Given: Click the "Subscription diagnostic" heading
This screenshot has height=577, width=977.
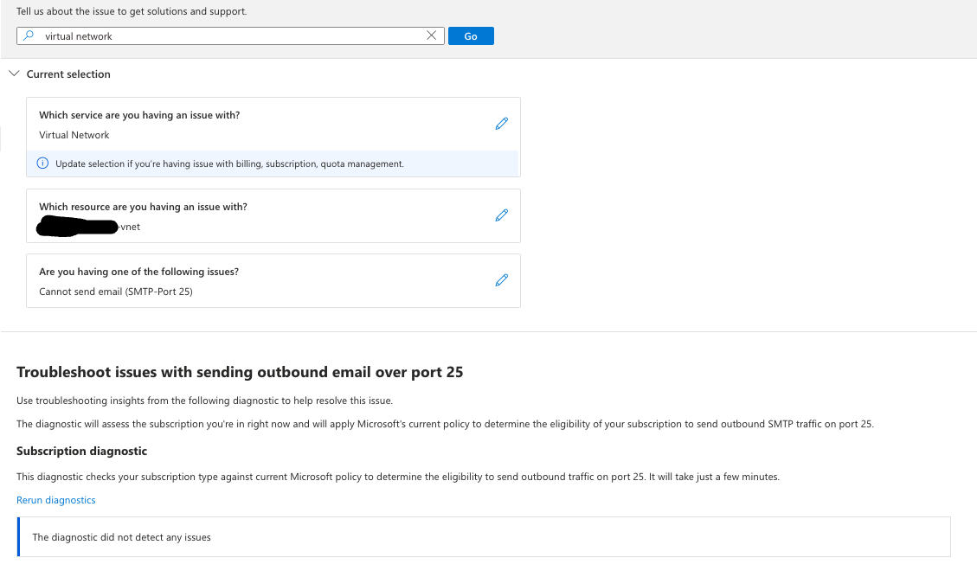Looking at the screenshot, I should (82, 451).
